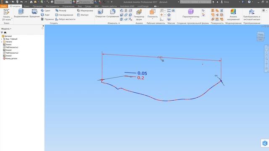Select the Деталь root tree node

[x=7, y=36]
